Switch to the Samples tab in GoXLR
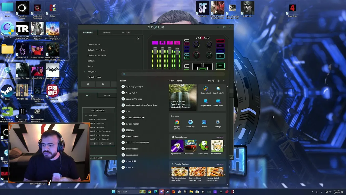 click(x=107, y=32)
